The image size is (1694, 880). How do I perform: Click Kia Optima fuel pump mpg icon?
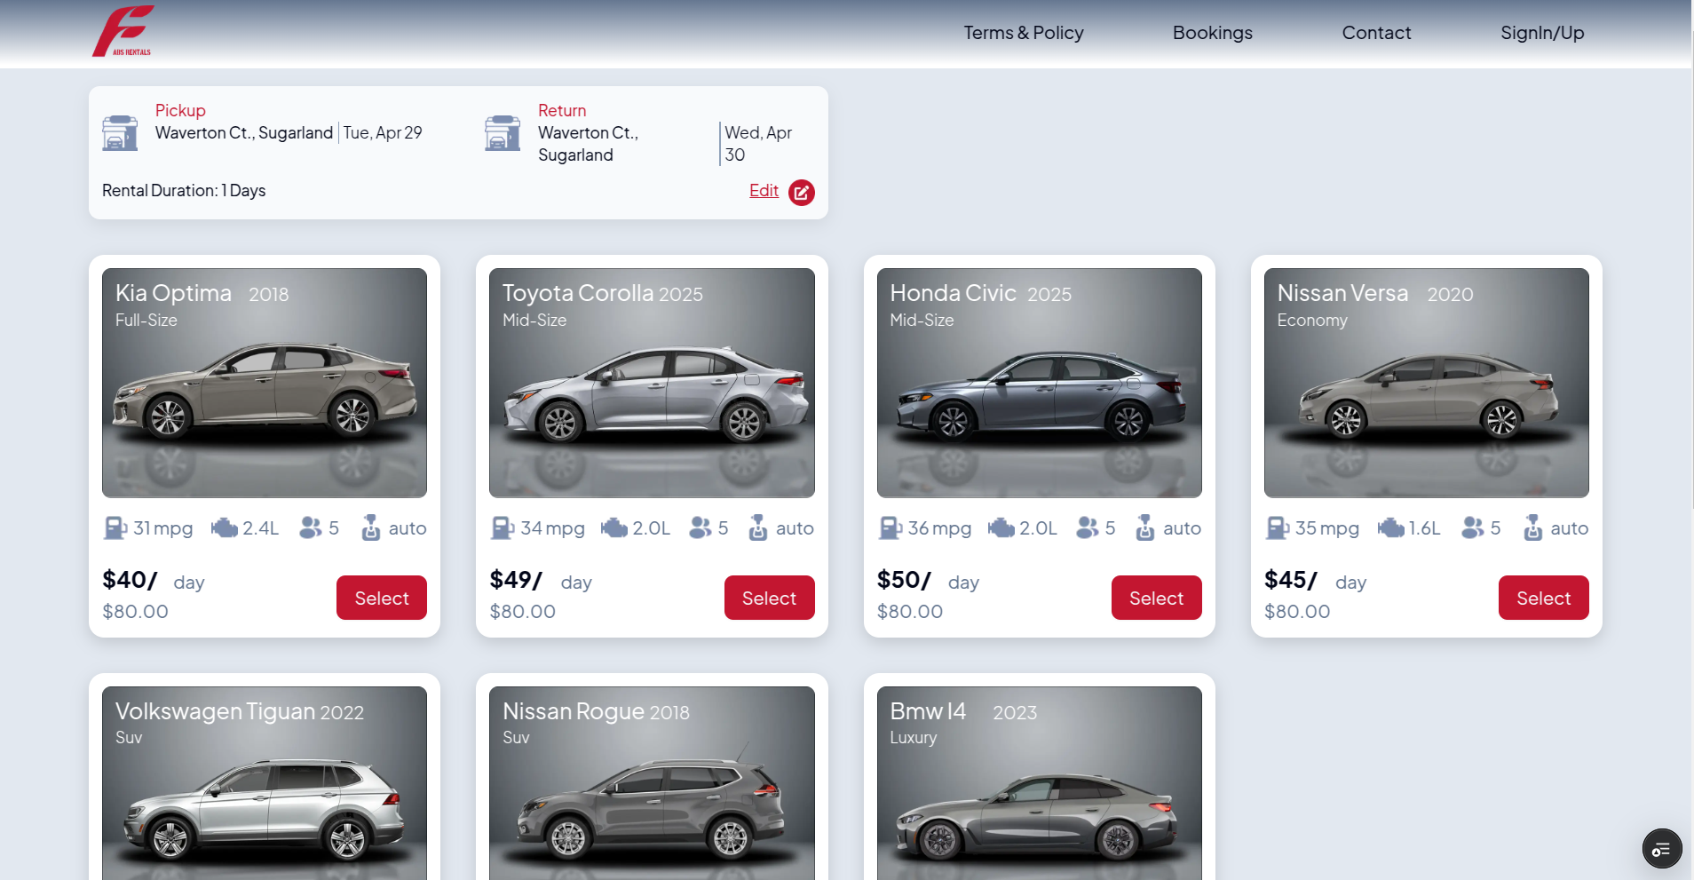pyautogui.click(x=115, y=528)
